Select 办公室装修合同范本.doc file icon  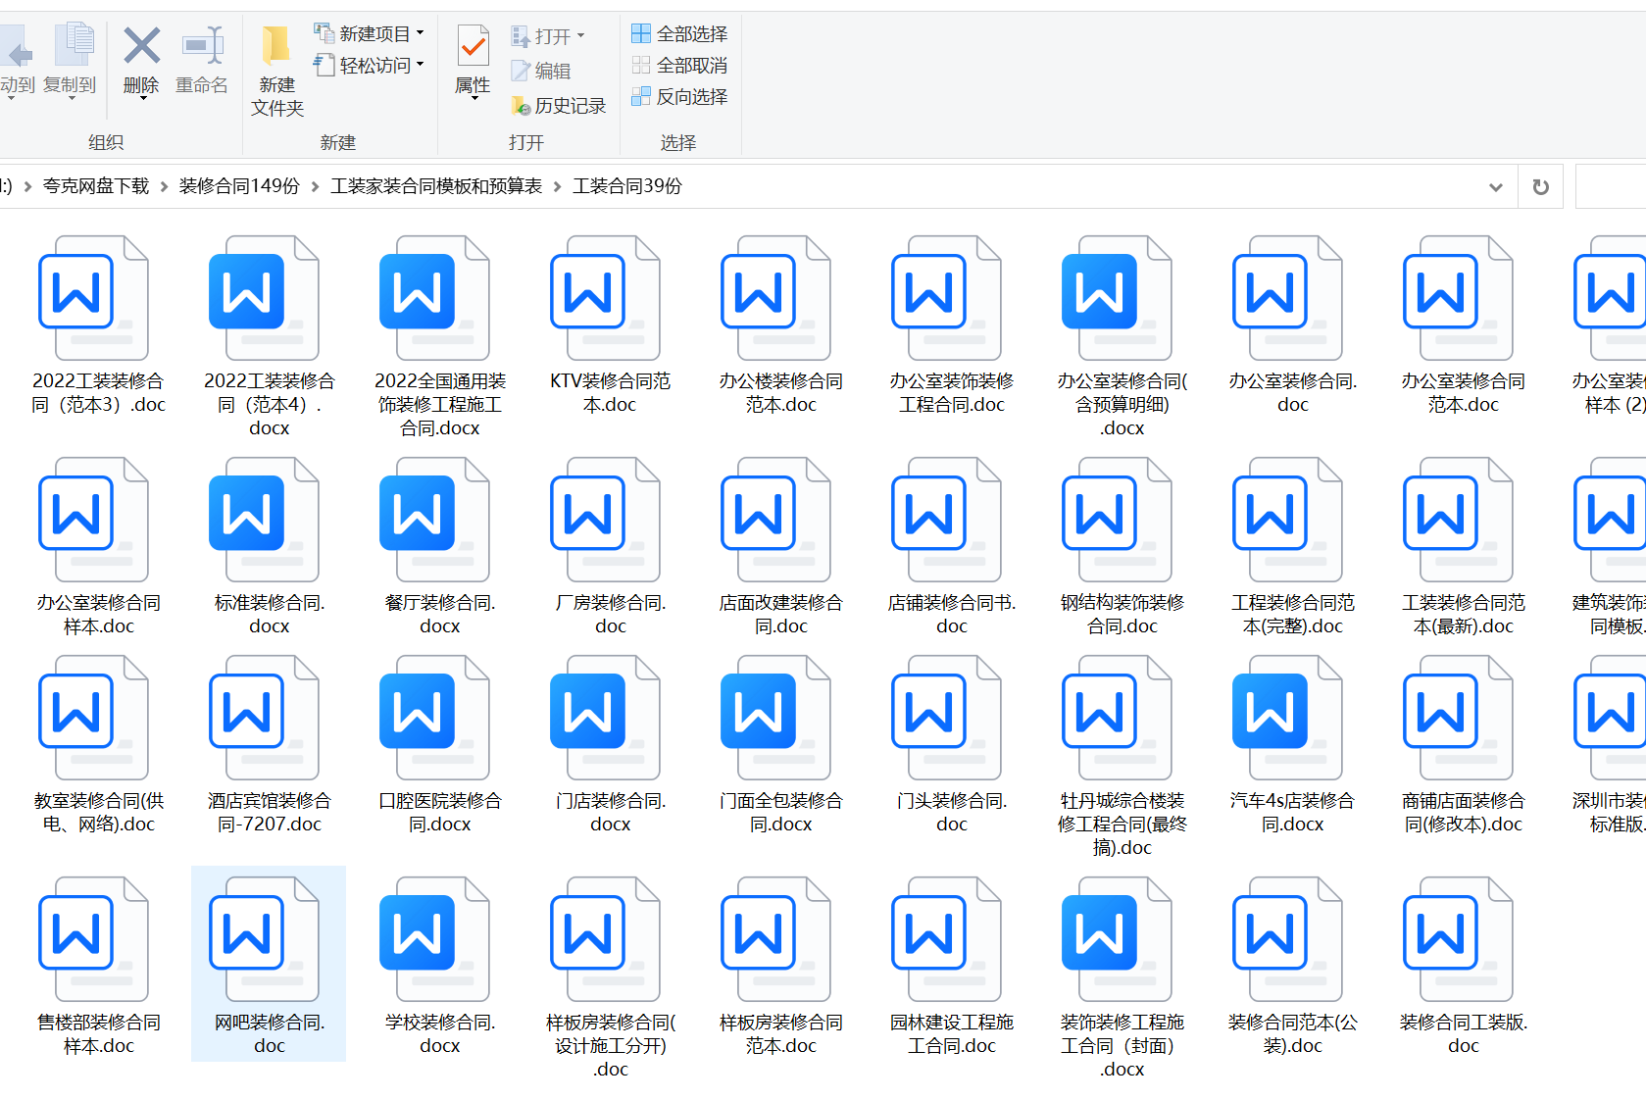coord(1458,298)
